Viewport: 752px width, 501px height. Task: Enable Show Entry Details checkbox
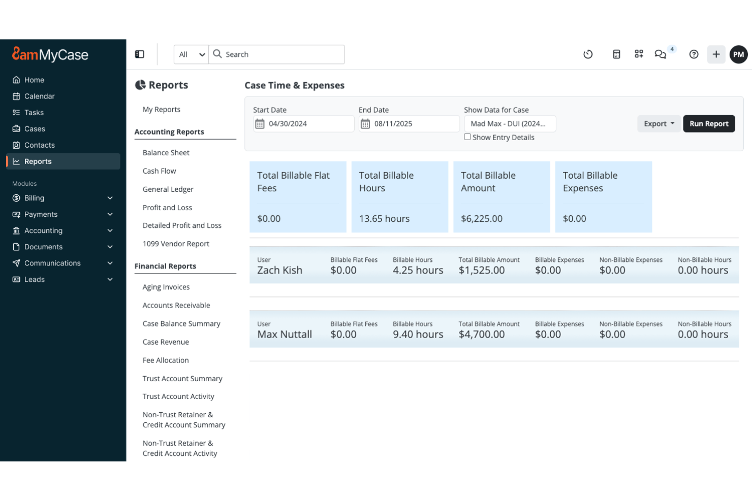(467, 137)
